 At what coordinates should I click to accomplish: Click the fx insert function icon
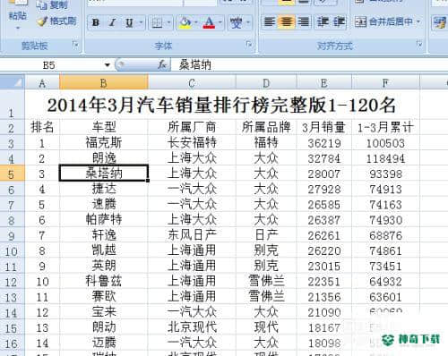tap(161, 64)
